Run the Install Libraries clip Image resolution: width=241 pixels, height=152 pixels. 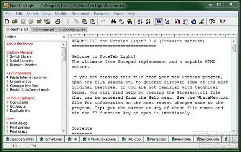pos(21,61)
